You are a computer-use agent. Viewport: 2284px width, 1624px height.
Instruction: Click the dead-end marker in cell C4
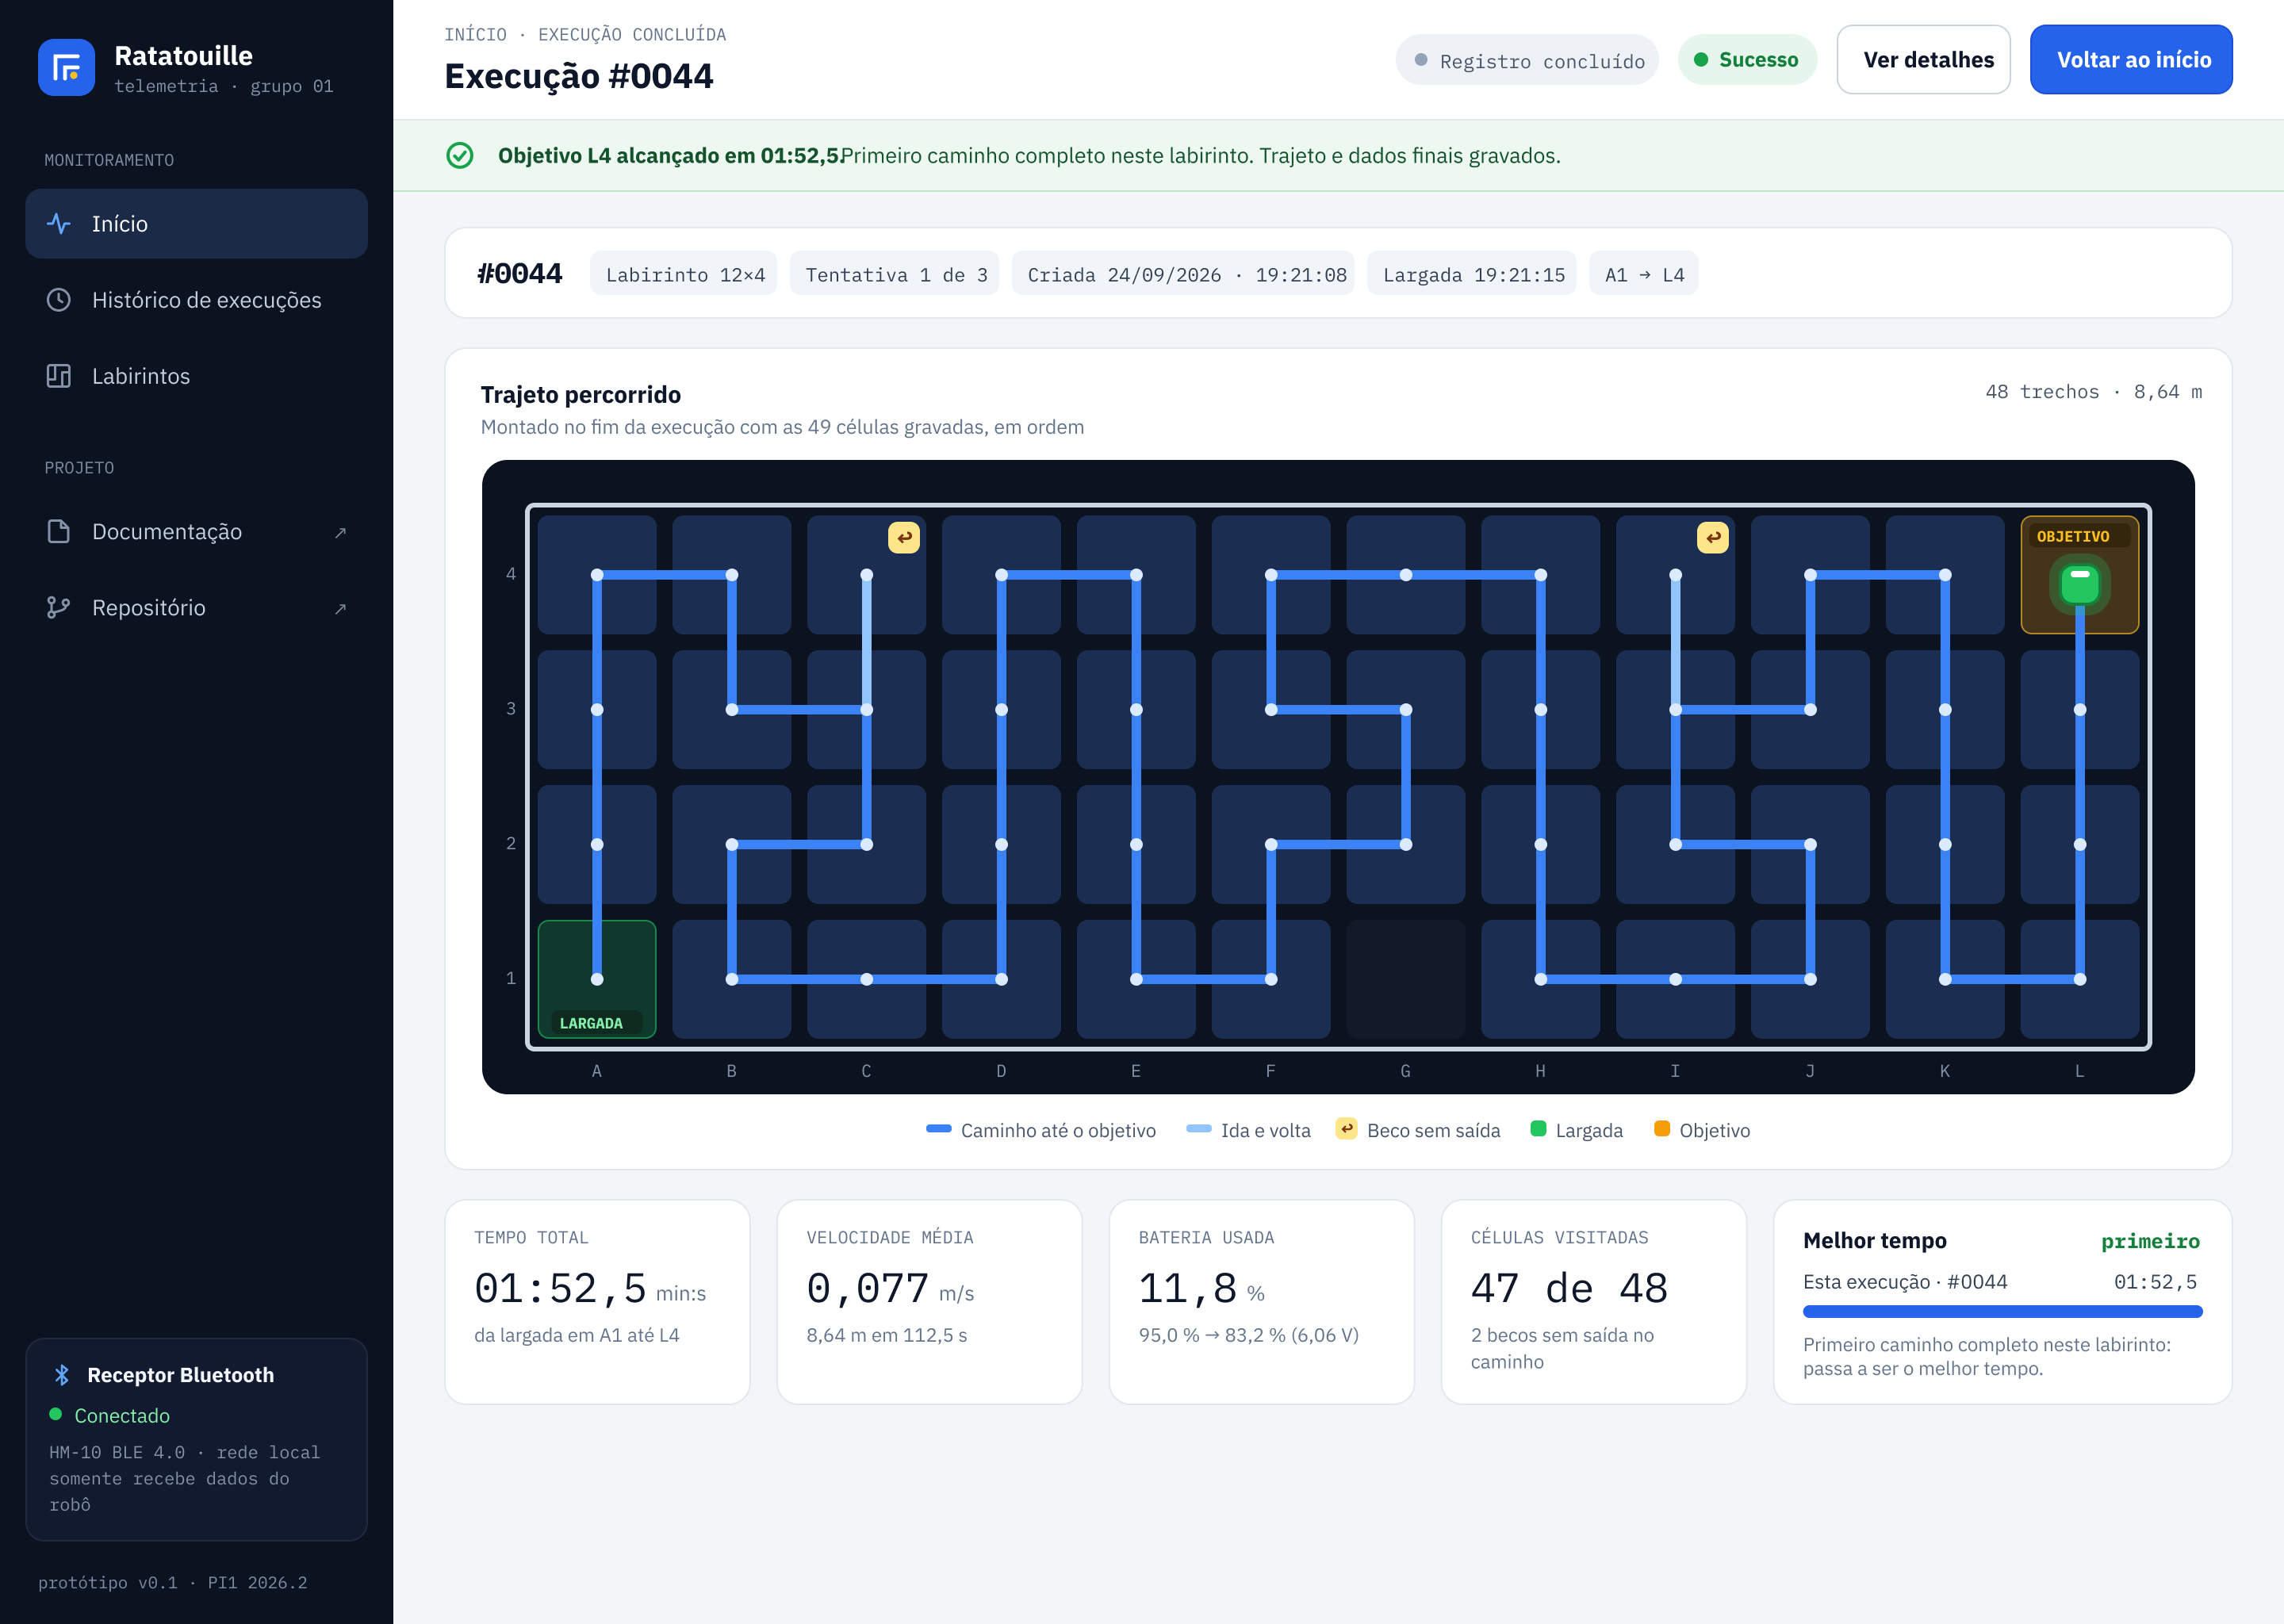pyautogui.click(x=904, y=538)
